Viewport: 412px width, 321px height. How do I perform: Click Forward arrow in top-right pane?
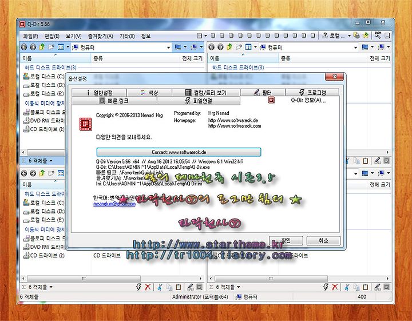pos(220,47)
